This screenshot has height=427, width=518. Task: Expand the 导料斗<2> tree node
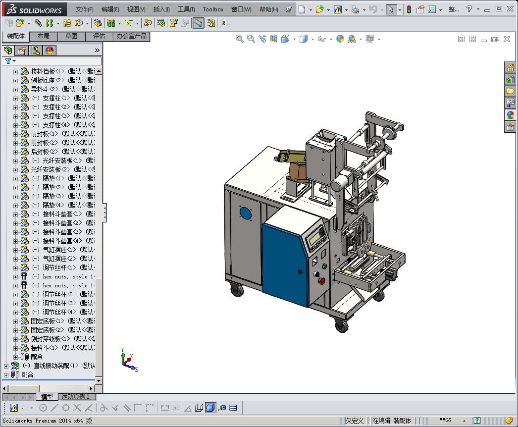tap(15, 89)
